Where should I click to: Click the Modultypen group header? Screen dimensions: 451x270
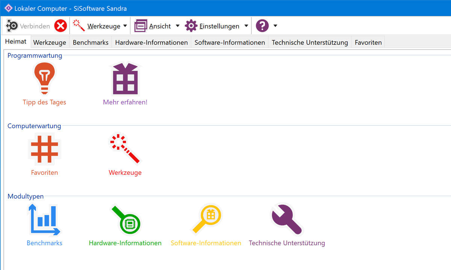coord(26,196)
